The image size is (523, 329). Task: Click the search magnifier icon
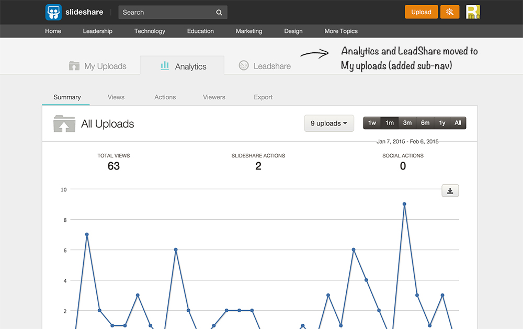coord(219,12)
